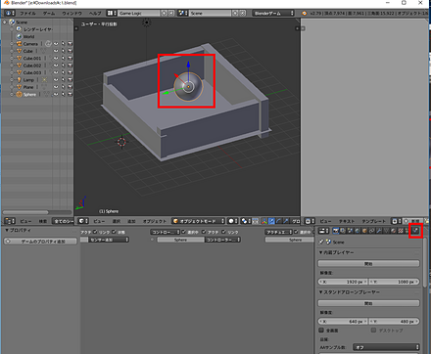This screenshot has width=431, height=354.
Task: Click the add screen layout plus button
Action: coord(164,13)
